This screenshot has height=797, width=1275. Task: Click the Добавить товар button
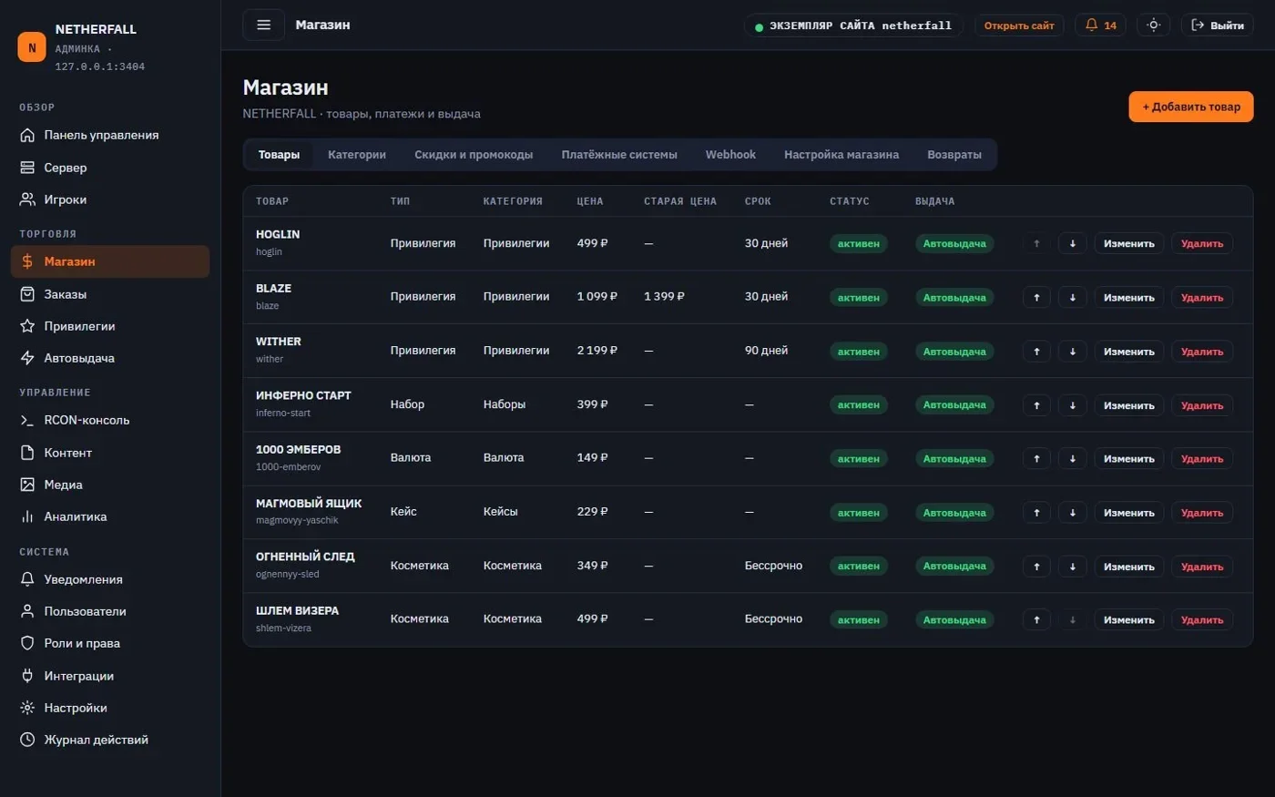click(x=1191, y=107)
